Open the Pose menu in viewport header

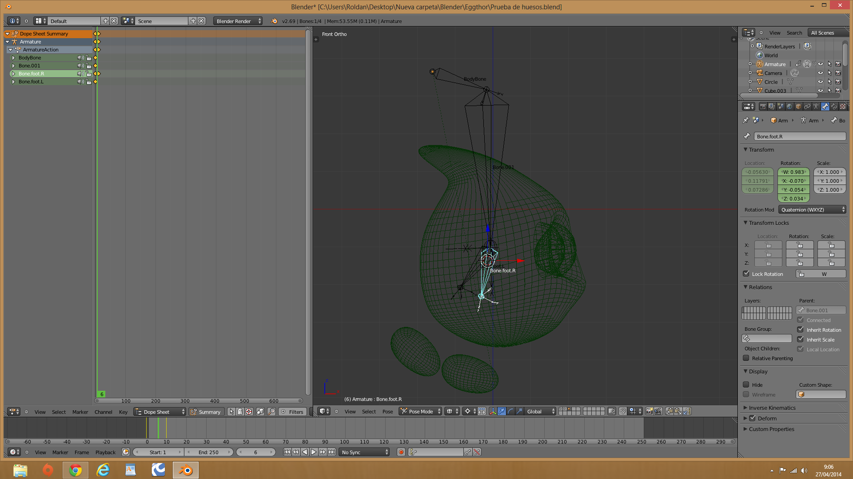click(387, 412)
